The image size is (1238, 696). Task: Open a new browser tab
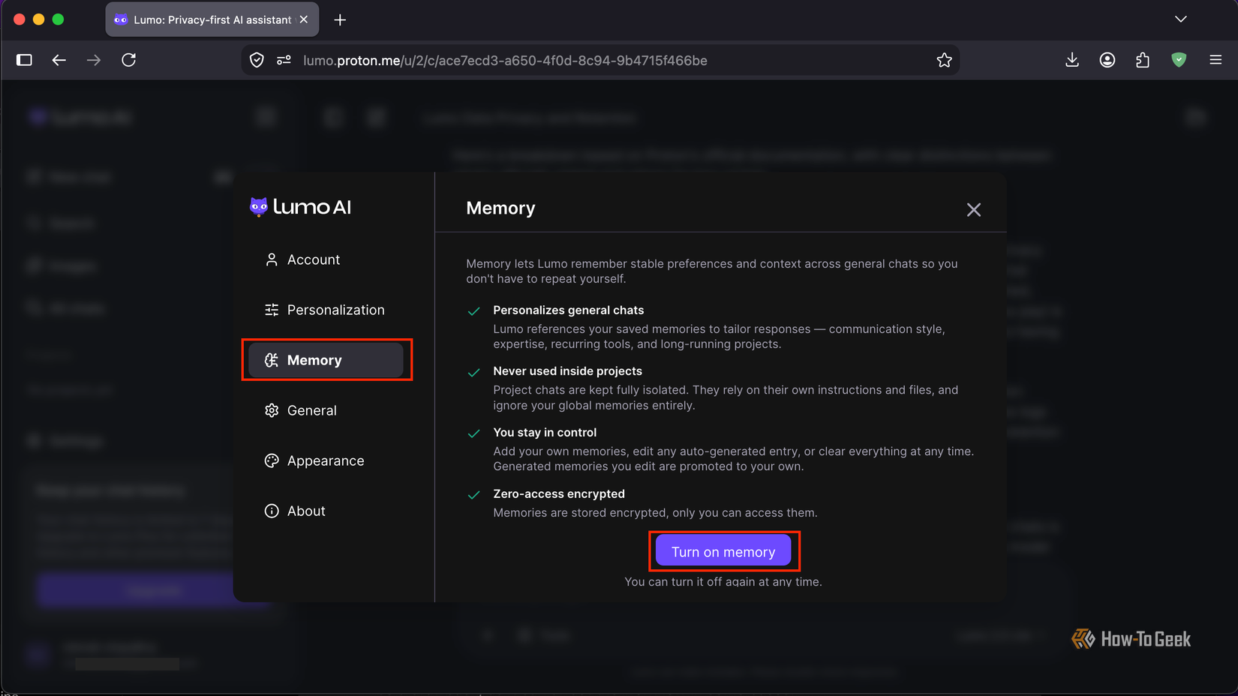340,20
